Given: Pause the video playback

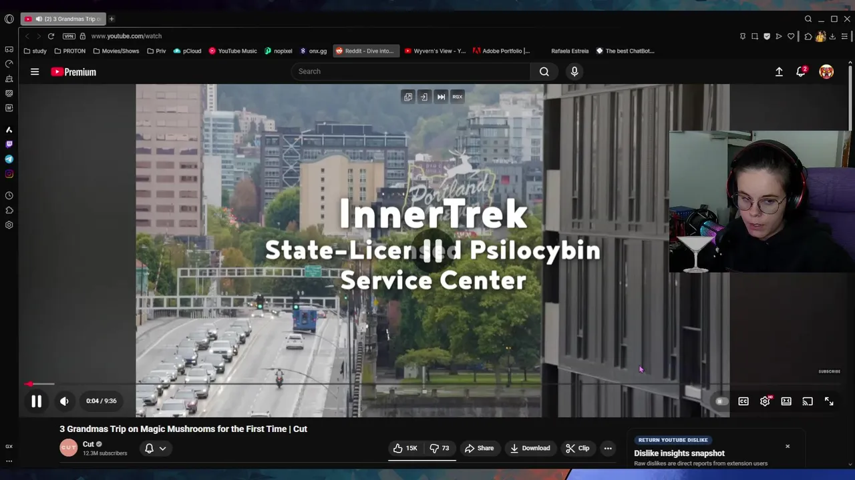Looking at the screenshot, I should [x=36, y=401].
